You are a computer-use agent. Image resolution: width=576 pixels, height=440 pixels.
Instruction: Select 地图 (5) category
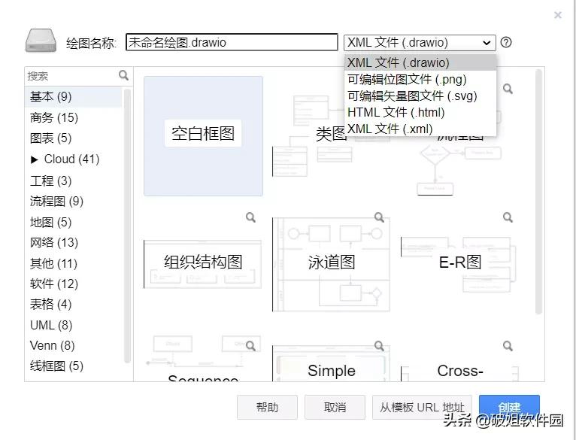(73, 222)
